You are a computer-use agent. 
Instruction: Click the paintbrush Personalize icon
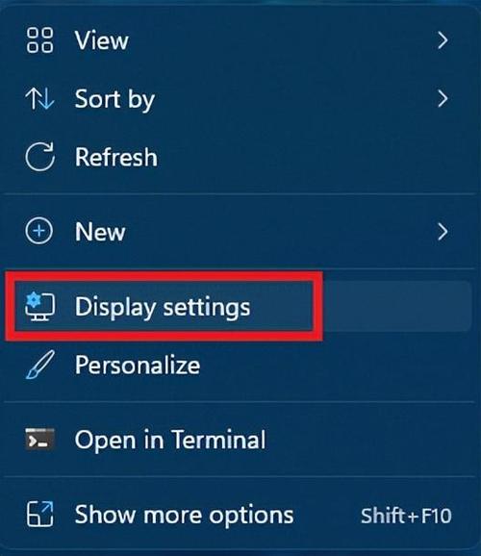click(x=40, y=365)
